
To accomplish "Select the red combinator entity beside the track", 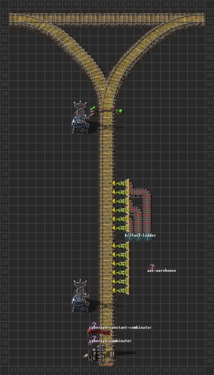I will (99, 332).
